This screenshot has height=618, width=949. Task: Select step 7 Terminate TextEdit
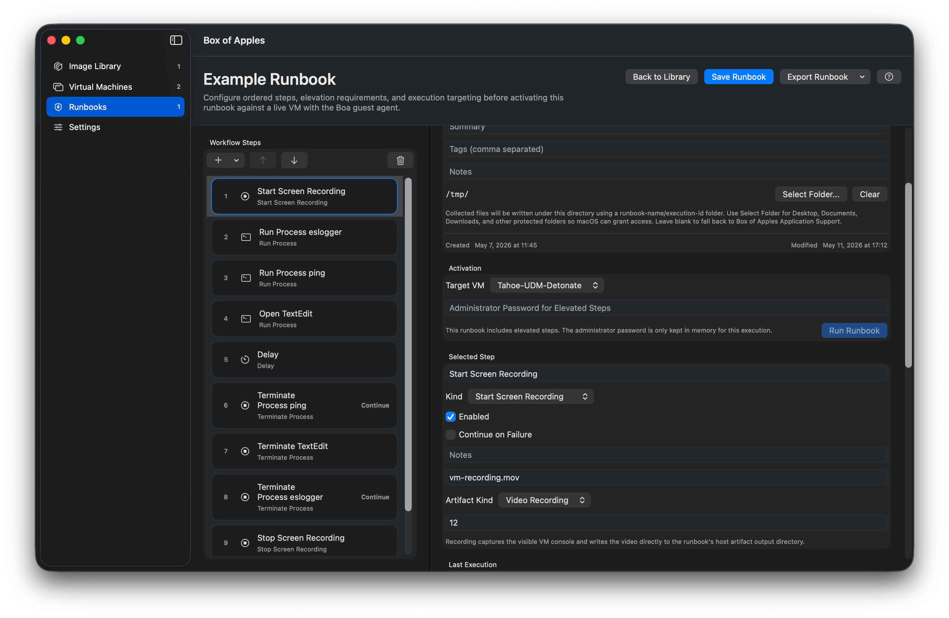coord(304,451)
